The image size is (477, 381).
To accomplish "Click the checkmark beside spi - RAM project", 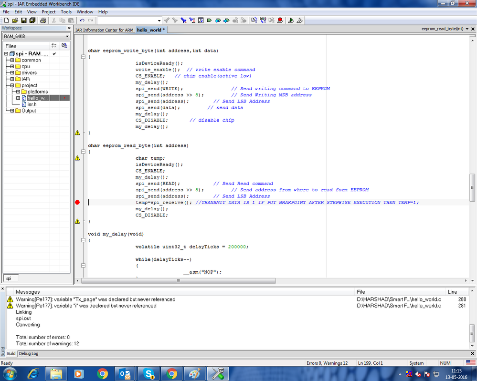I will pyautogui.click(x=54, y=54).
